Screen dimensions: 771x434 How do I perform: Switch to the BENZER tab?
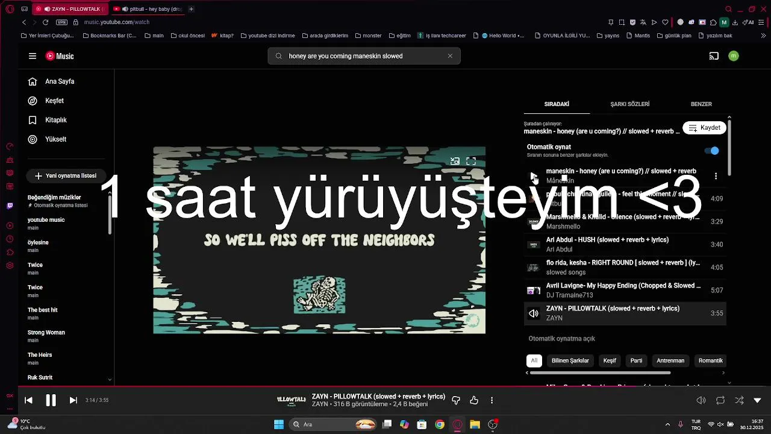701,104
